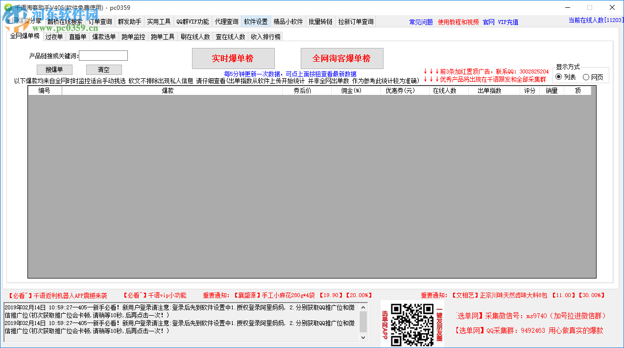Open the 直播单 sub-tab
This screenshot has width=624, height=348.
click(77, 37)
